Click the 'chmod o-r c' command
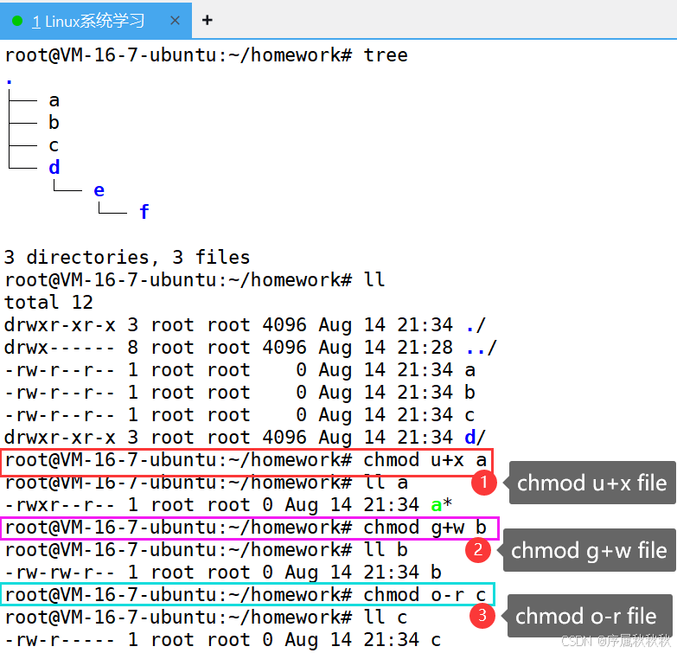Image resolution: width=677 pixels, height=653 pixels. pos(425,595)
